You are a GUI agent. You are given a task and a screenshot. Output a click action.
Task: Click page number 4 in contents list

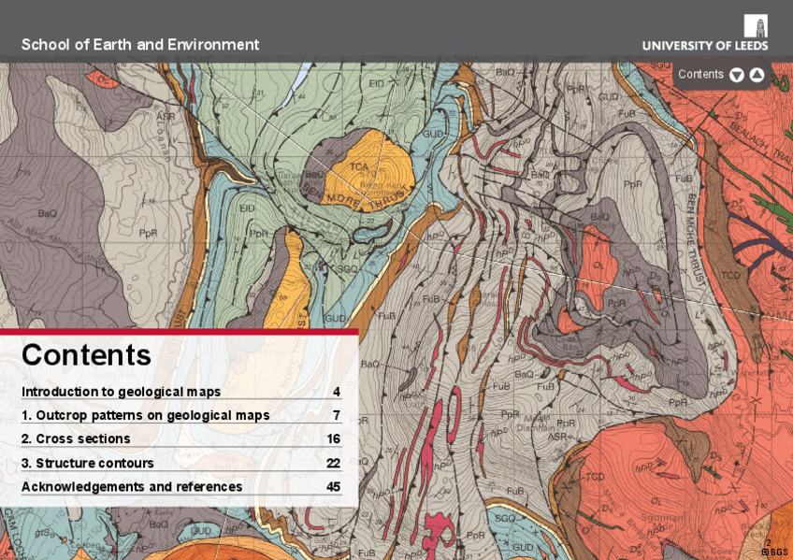[x=336, y=392]
